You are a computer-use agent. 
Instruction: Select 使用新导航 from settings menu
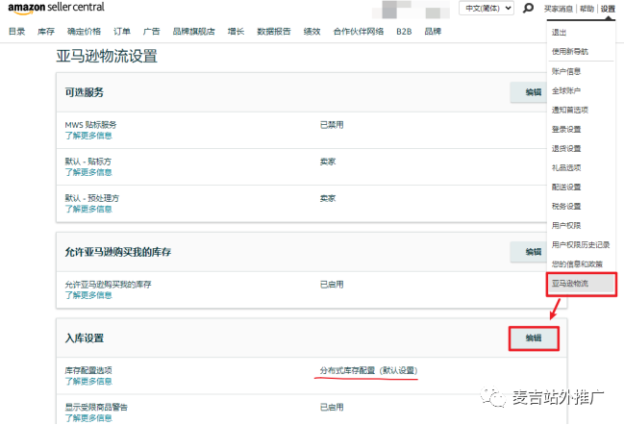point(570,52)
